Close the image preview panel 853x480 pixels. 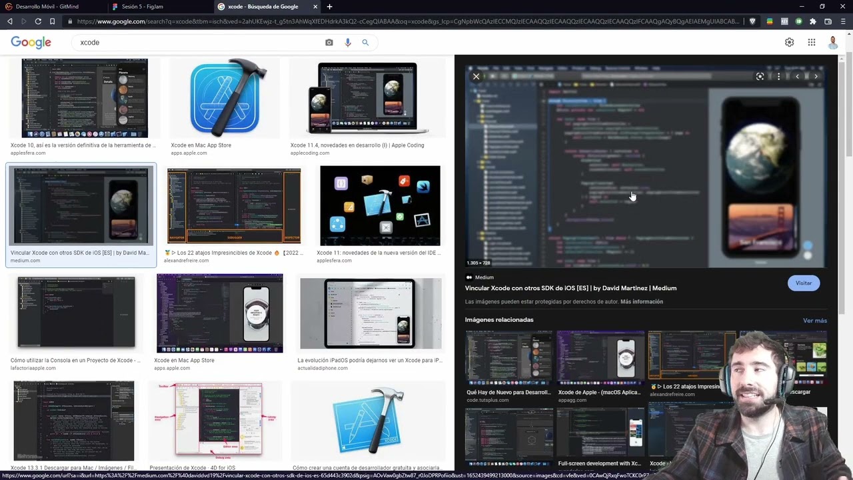pyautogui.click(x=476, y=77)
